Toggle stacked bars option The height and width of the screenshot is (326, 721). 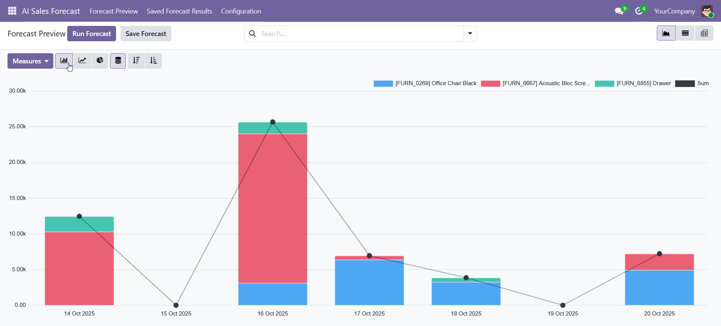[x=118, y=61]
